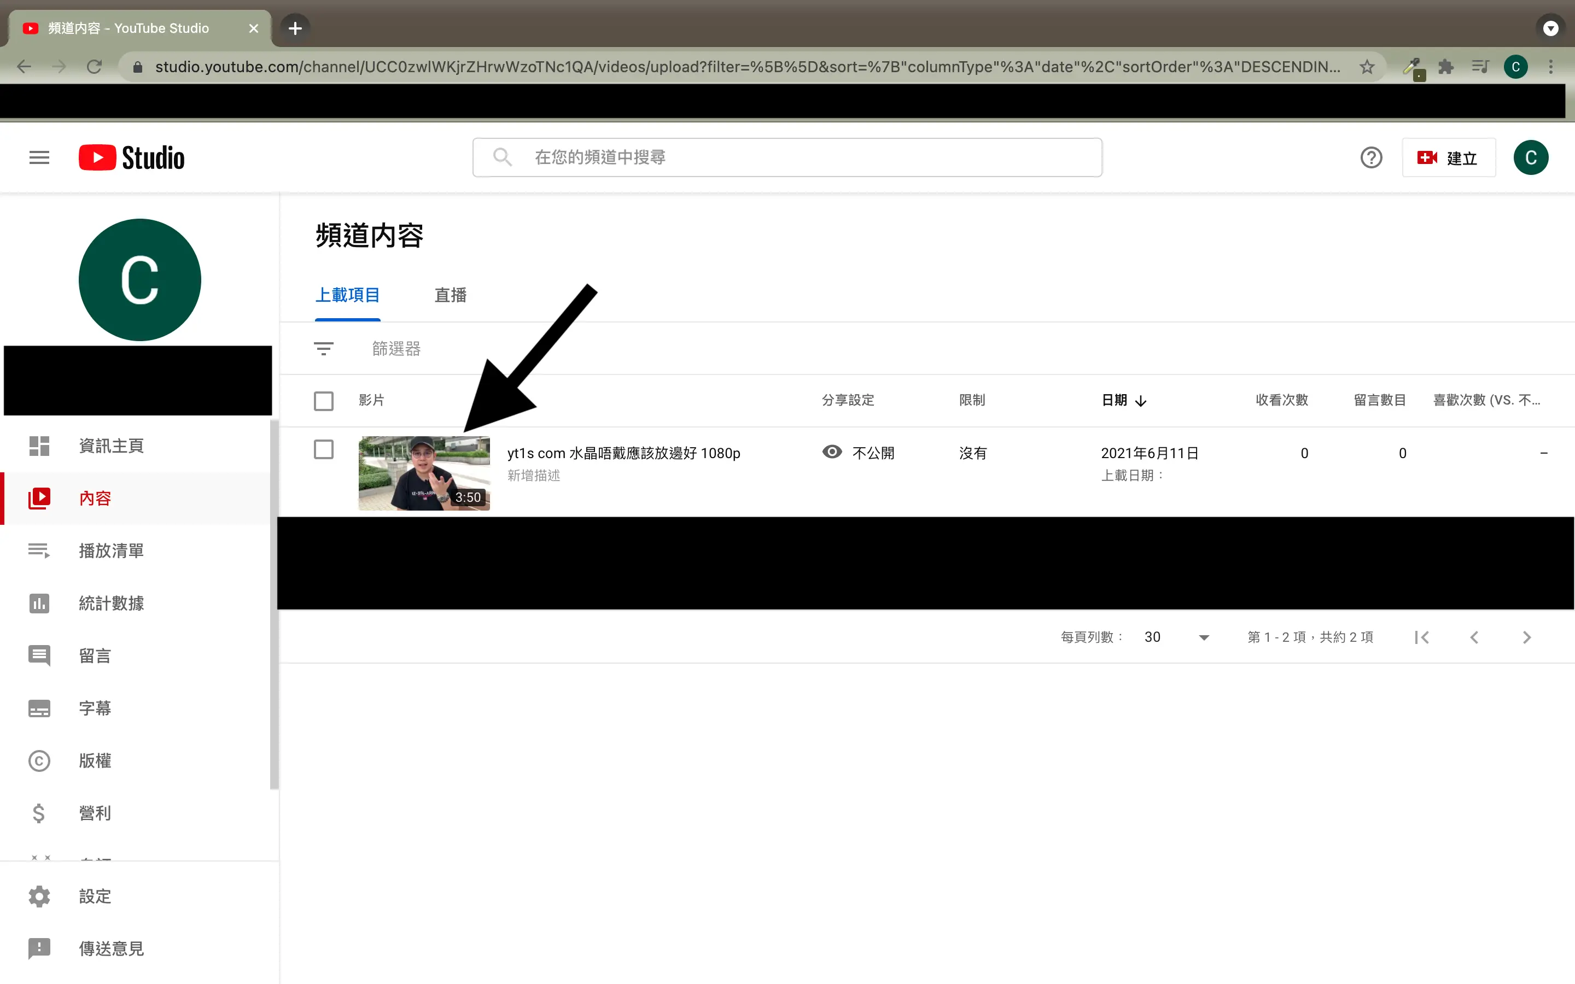Click the 建立 create button
The width and height of the screenshot is (1575, 984).
click(1448, 158)
